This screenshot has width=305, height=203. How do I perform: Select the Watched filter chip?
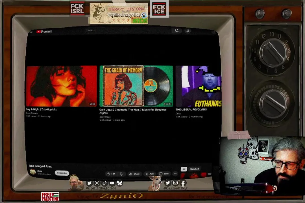(x=194, y=169)
